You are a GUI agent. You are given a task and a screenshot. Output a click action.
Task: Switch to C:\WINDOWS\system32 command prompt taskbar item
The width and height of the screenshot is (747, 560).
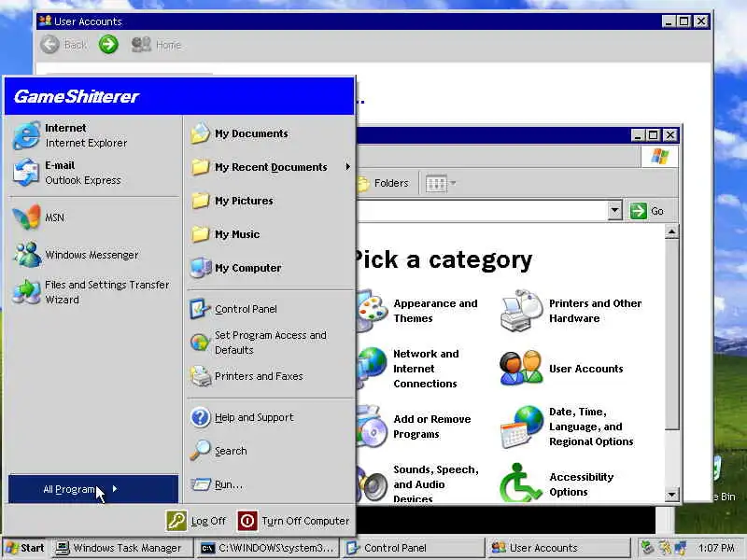click(x=267, y=548)
